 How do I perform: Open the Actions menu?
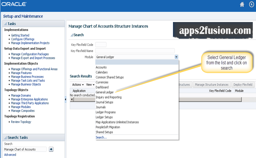coord(78,85)
